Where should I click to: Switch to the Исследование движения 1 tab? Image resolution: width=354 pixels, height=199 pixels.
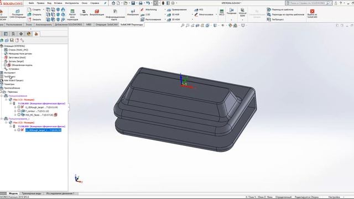60,193
